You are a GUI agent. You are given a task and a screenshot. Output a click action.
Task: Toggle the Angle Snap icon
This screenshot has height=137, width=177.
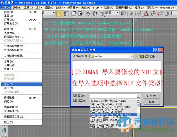146,14
